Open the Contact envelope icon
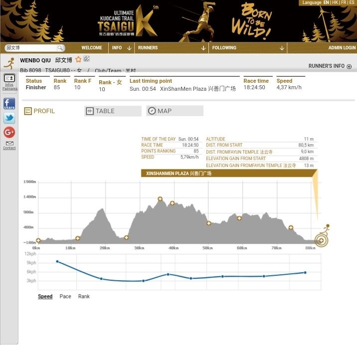357x345 pixels. click(9, 145)
